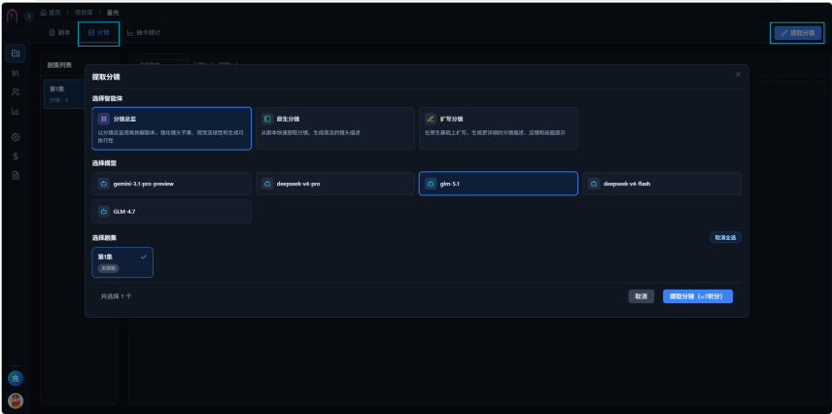Click the 剧集列表 panel heading

coord(59,65)
